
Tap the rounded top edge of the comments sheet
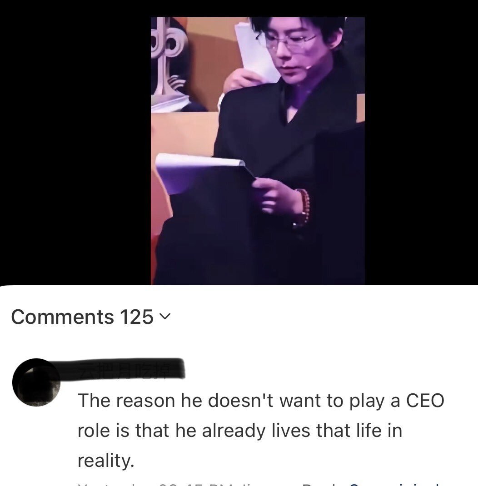pyautogui.click(x=239, y=287)
